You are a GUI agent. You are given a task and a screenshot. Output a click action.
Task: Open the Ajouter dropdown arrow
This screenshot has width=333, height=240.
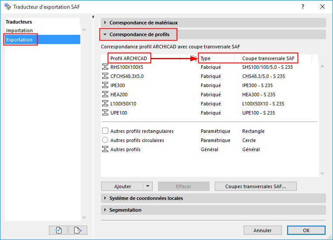point(148,186)
